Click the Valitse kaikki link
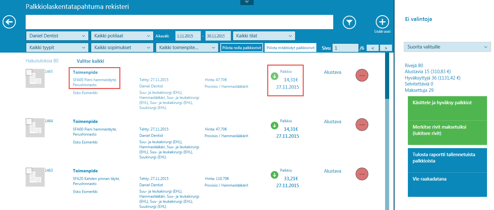This screenshot has width=494, height=210. 90,61
